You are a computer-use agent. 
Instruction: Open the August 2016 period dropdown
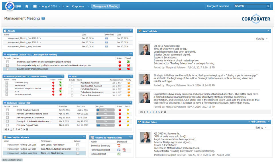[60, 6]
